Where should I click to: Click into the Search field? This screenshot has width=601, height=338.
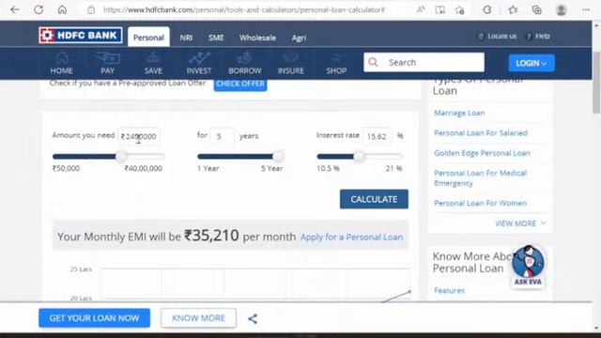tap(424, 63)
